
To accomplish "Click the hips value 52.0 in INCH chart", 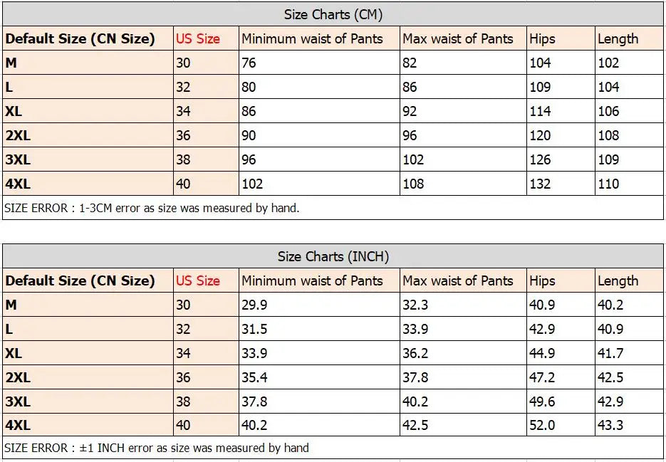I will coord(542,425).
